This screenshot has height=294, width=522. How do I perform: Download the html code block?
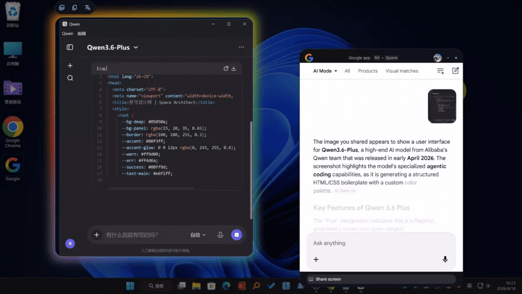tap(234, 68)
